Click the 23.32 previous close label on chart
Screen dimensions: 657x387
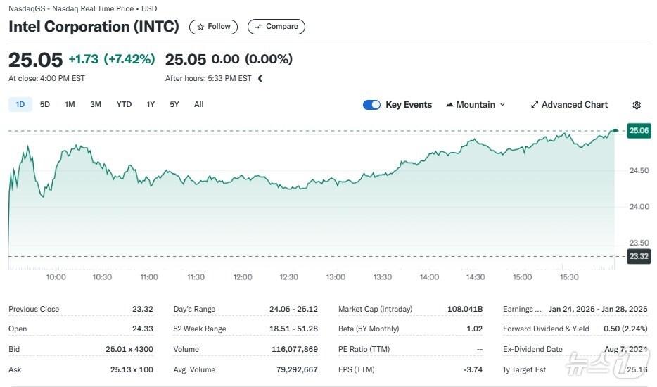[639, 256]
